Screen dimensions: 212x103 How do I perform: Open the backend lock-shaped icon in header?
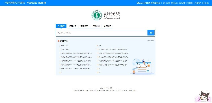pos(196,3)
